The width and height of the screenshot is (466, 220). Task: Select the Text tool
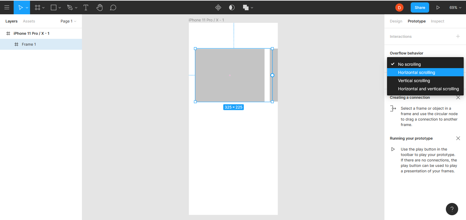coord(86,7)
